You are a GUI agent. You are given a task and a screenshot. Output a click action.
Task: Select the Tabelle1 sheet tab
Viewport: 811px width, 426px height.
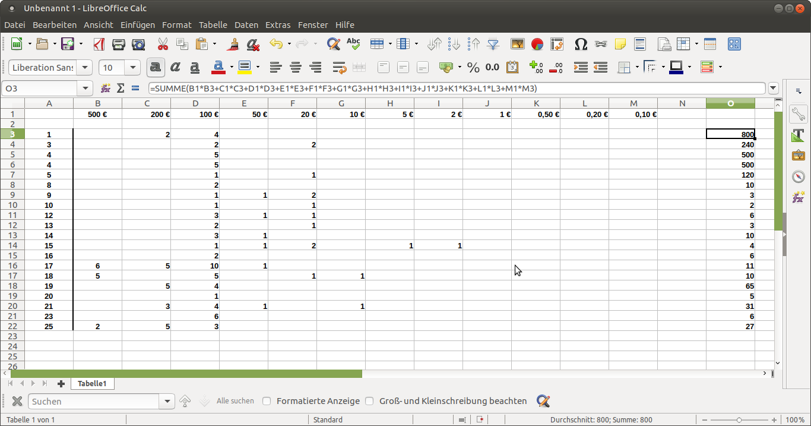(x=92, y=384)
